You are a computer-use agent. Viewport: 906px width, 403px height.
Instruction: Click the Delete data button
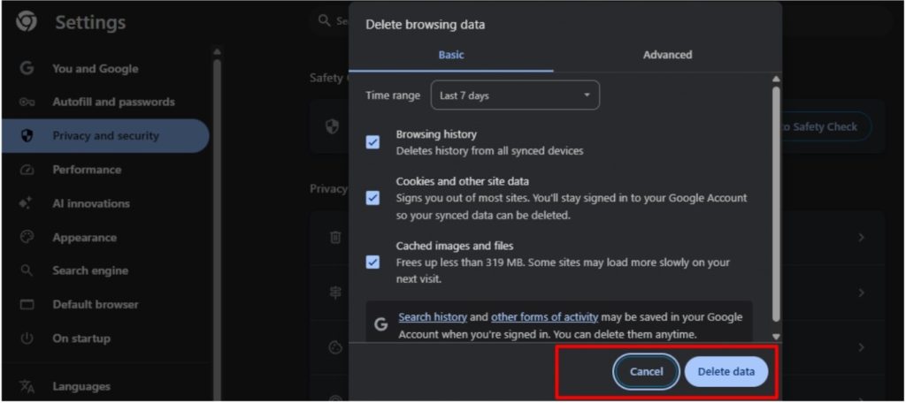coord(726,371)
